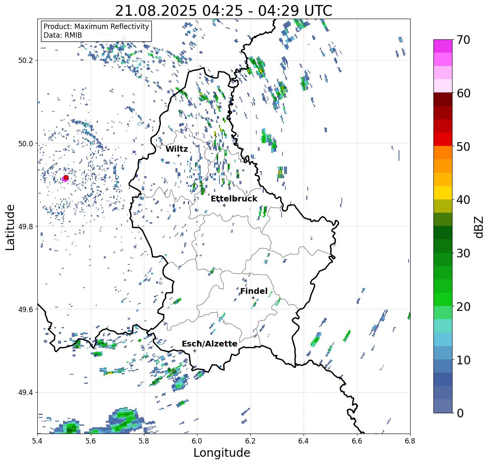
Task: Click the 6.0 longitude tick label
Action: (x=197, y=441)
